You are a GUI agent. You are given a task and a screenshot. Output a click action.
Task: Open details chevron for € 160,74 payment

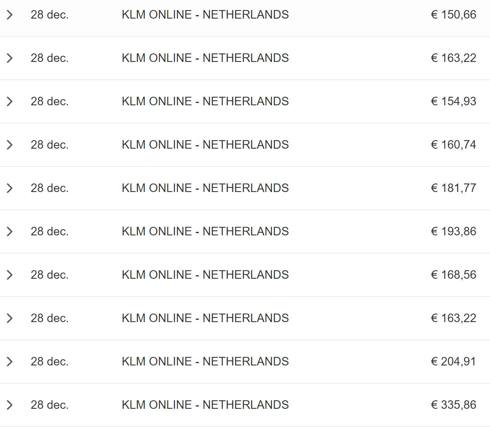(10, 145)
